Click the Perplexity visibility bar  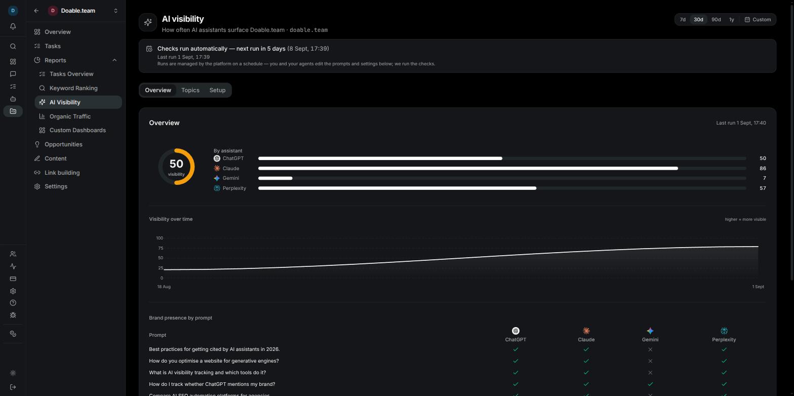(x=502, y=188)
